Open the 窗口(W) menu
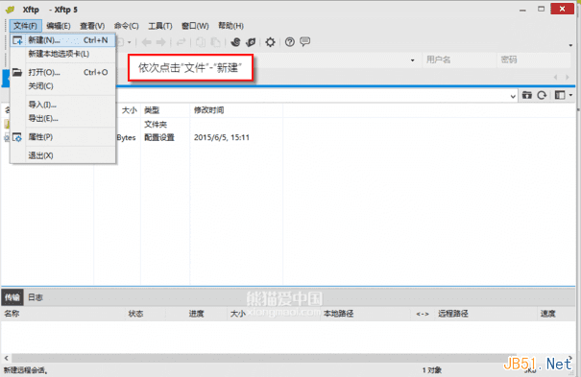Screen dimensions: 581x377 [x=195, y=26]
